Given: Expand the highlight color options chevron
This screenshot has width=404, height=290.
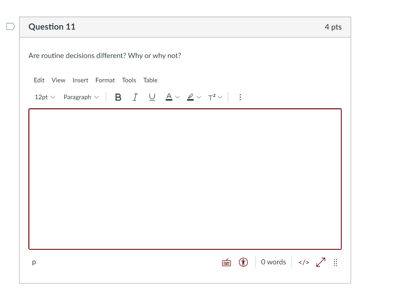Looking at the screenshot, I should [x=198, y=97].
